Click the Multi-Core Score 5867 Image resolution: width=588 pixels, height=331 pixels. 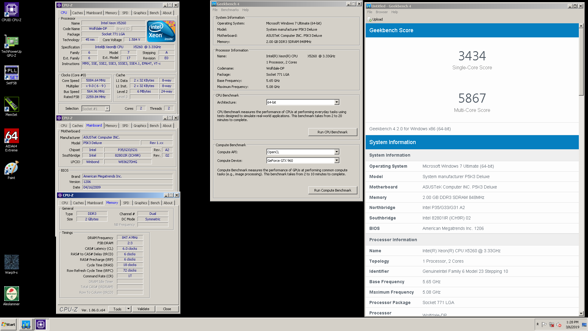coord(472,98)
